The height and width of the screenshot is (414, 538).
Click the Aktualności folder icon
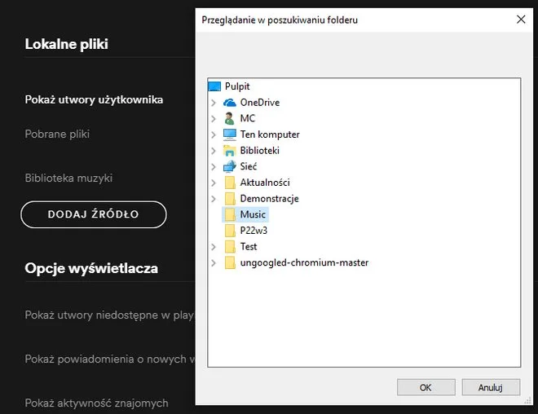click(230, 183)
